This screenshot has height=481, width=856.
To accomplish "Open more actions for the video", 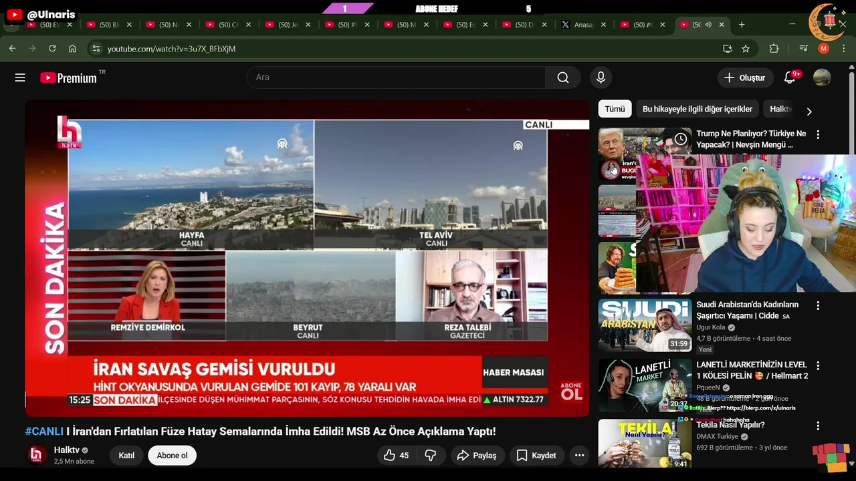I will pyautogui.click(x=579, y=456).
